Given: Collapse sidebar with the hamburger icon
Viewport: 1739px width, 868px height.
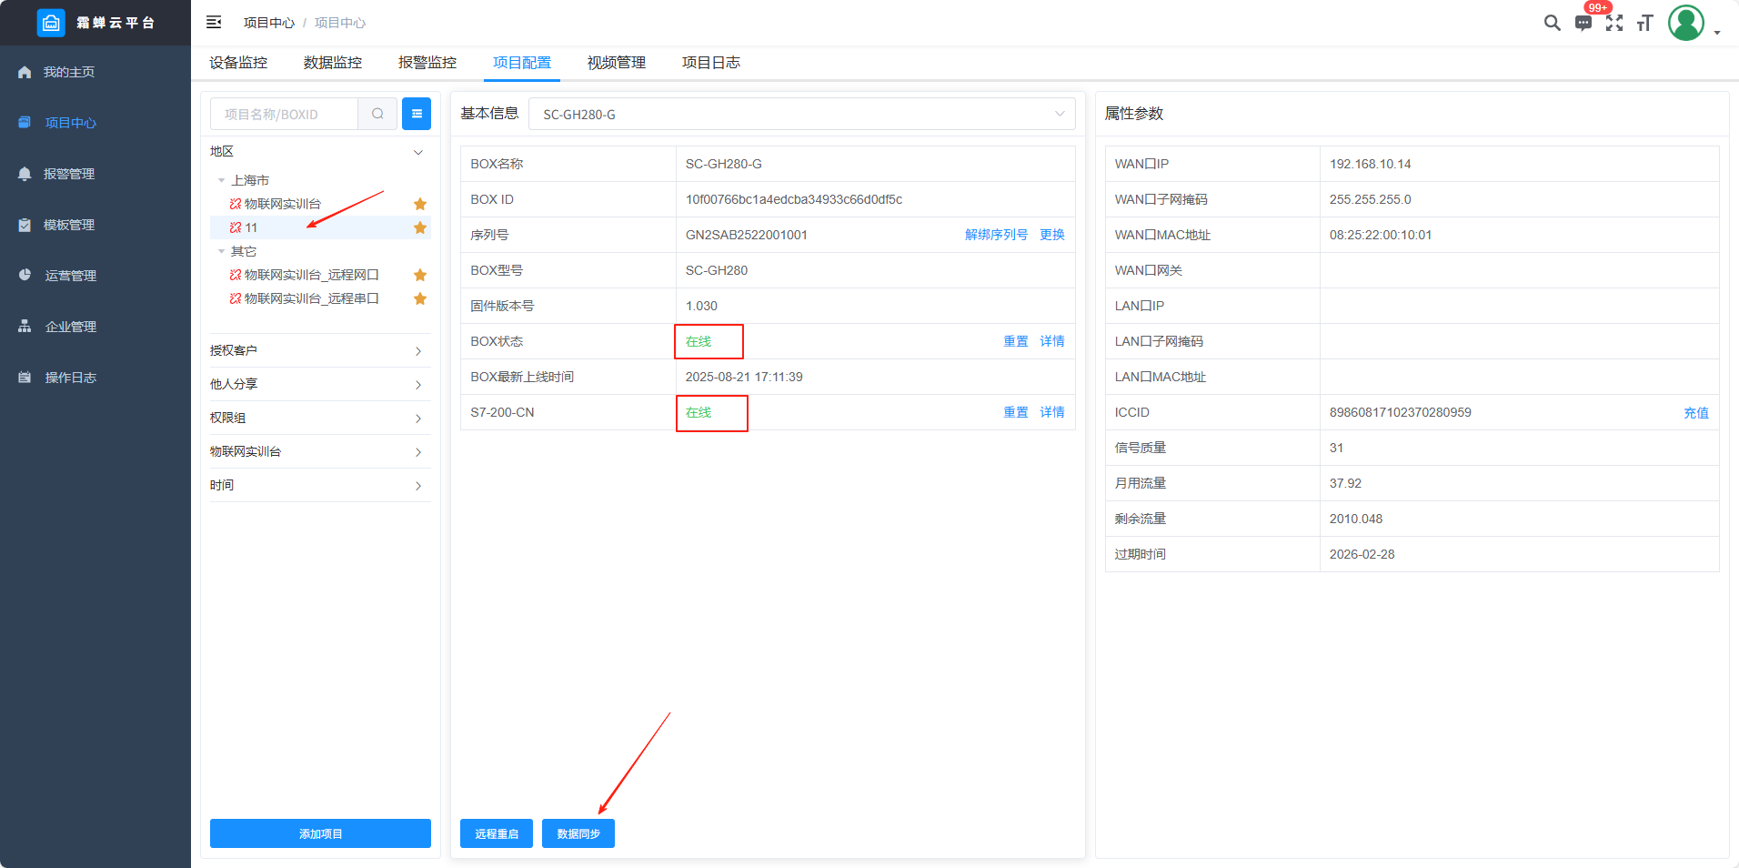Looking at the screenshot, I should (214, 23).
